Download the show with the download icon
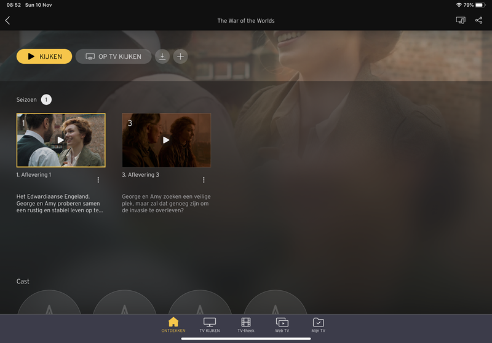Viewport: 492px width, 343px height. point(162,56)
